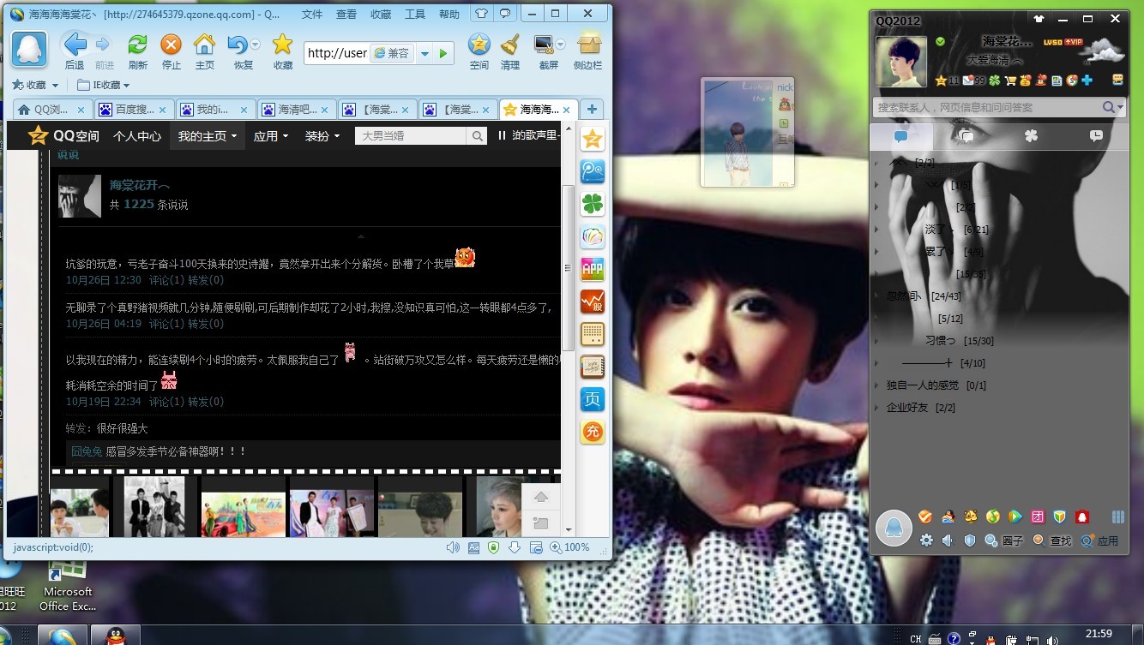Click 评论(1) on the 10月26日 12:30 post

click(166, 280)
